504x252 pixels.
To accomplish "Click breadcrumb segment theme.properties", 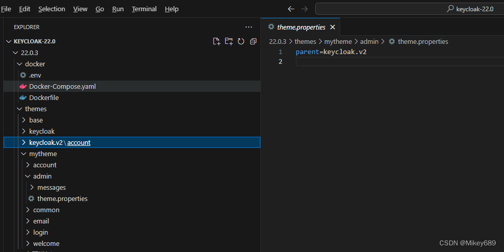I will [x=423, y=41].
